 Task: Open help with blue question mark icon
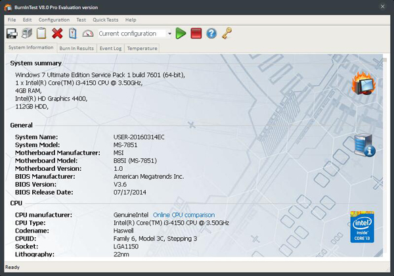tap(211, 33)
